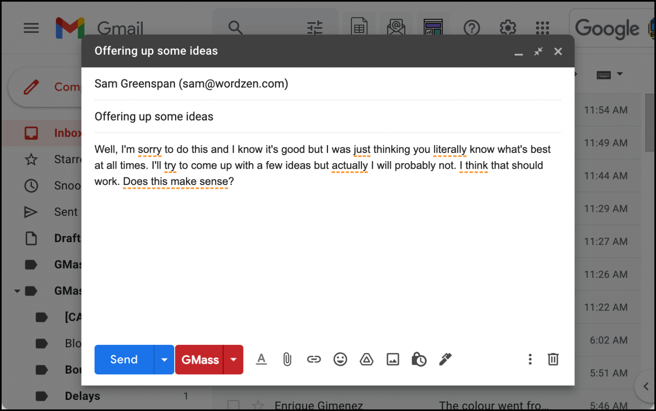
Task: Collapse the GMass label group in sidebar
Action: (17, 291)
